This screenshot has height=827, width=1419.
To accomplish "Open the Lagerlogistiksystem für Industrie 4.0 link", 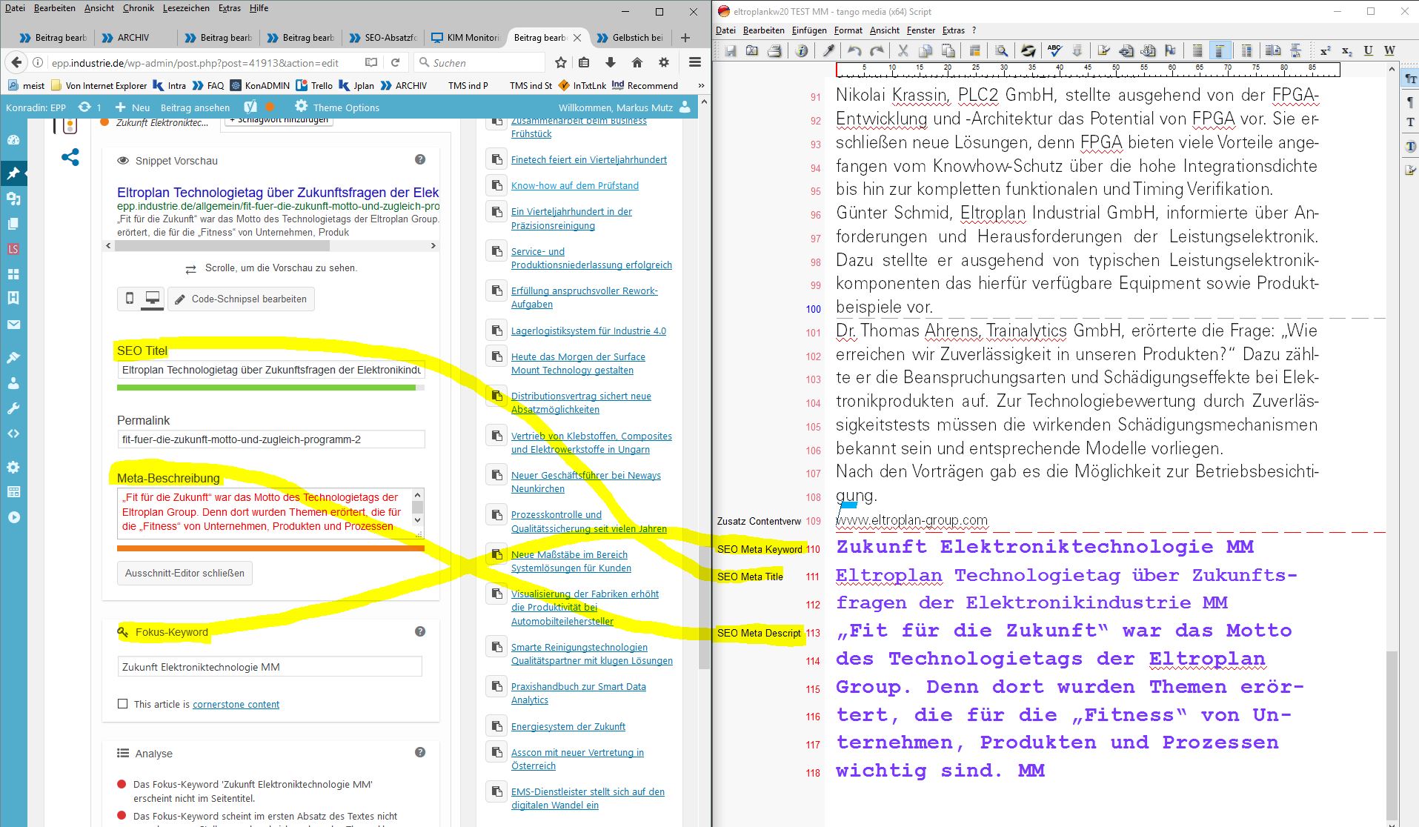I will [x=588, y=331].
